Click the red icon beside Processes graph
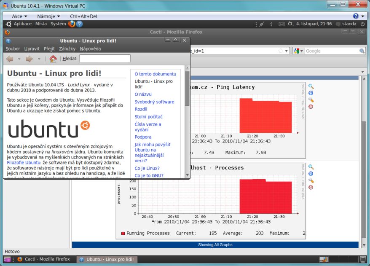Image resolution: width=370 pixels, height=266 pixels. point(311,188)
